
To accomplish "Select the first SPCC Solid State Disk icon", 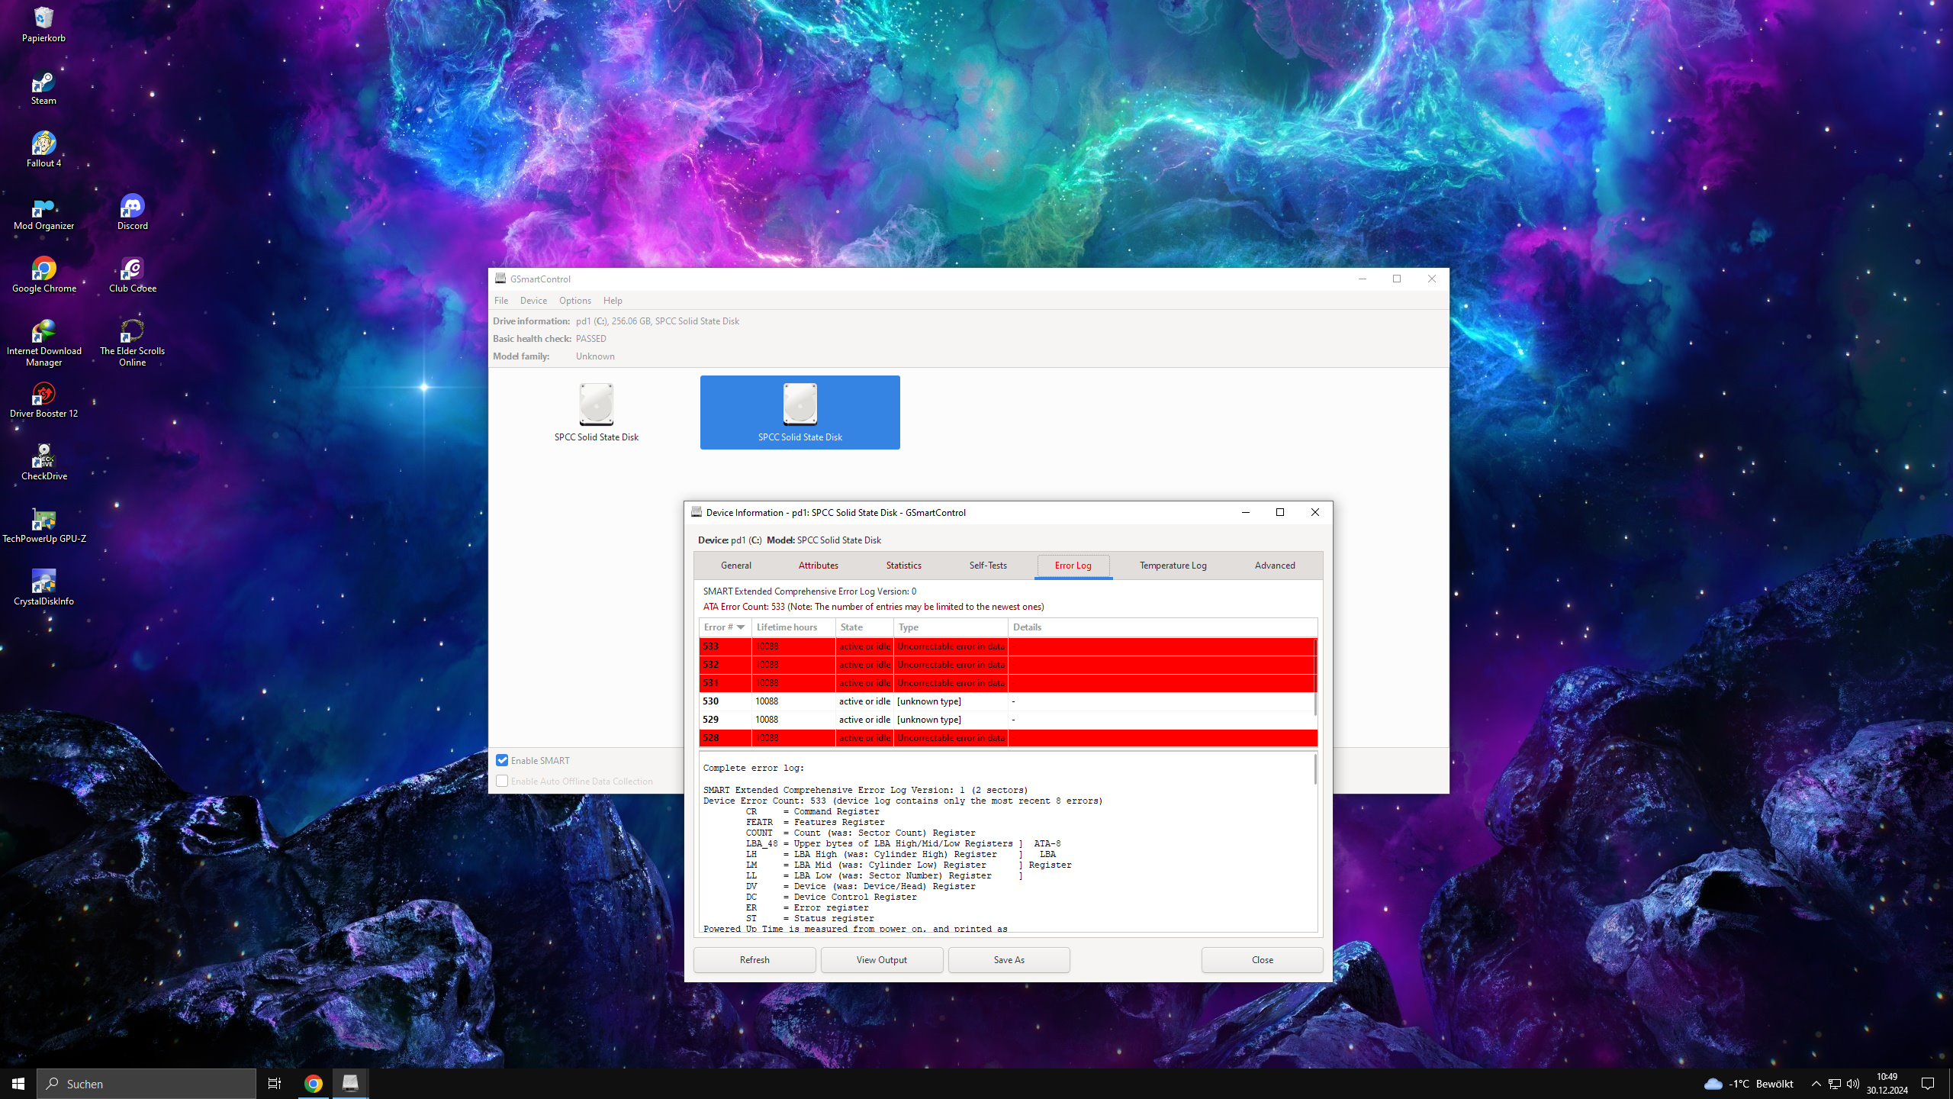I will pos(596,404).
